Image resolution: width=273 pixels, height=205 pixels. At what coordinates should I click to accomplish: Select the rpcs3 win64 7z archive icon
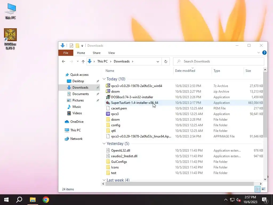click(x=108, y=86)
